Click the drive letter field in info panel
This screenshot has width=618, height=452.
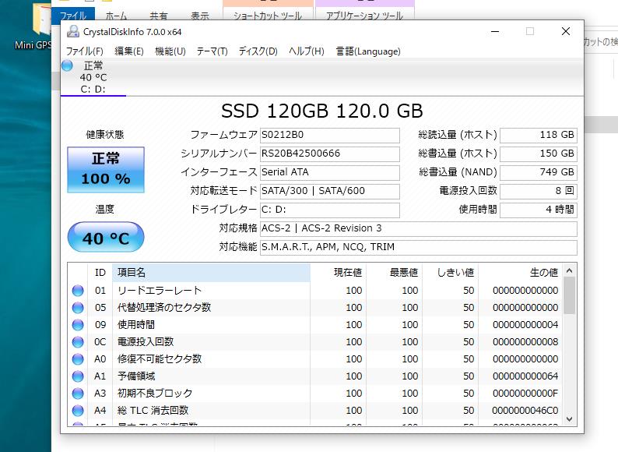click(x=330, y=210)
